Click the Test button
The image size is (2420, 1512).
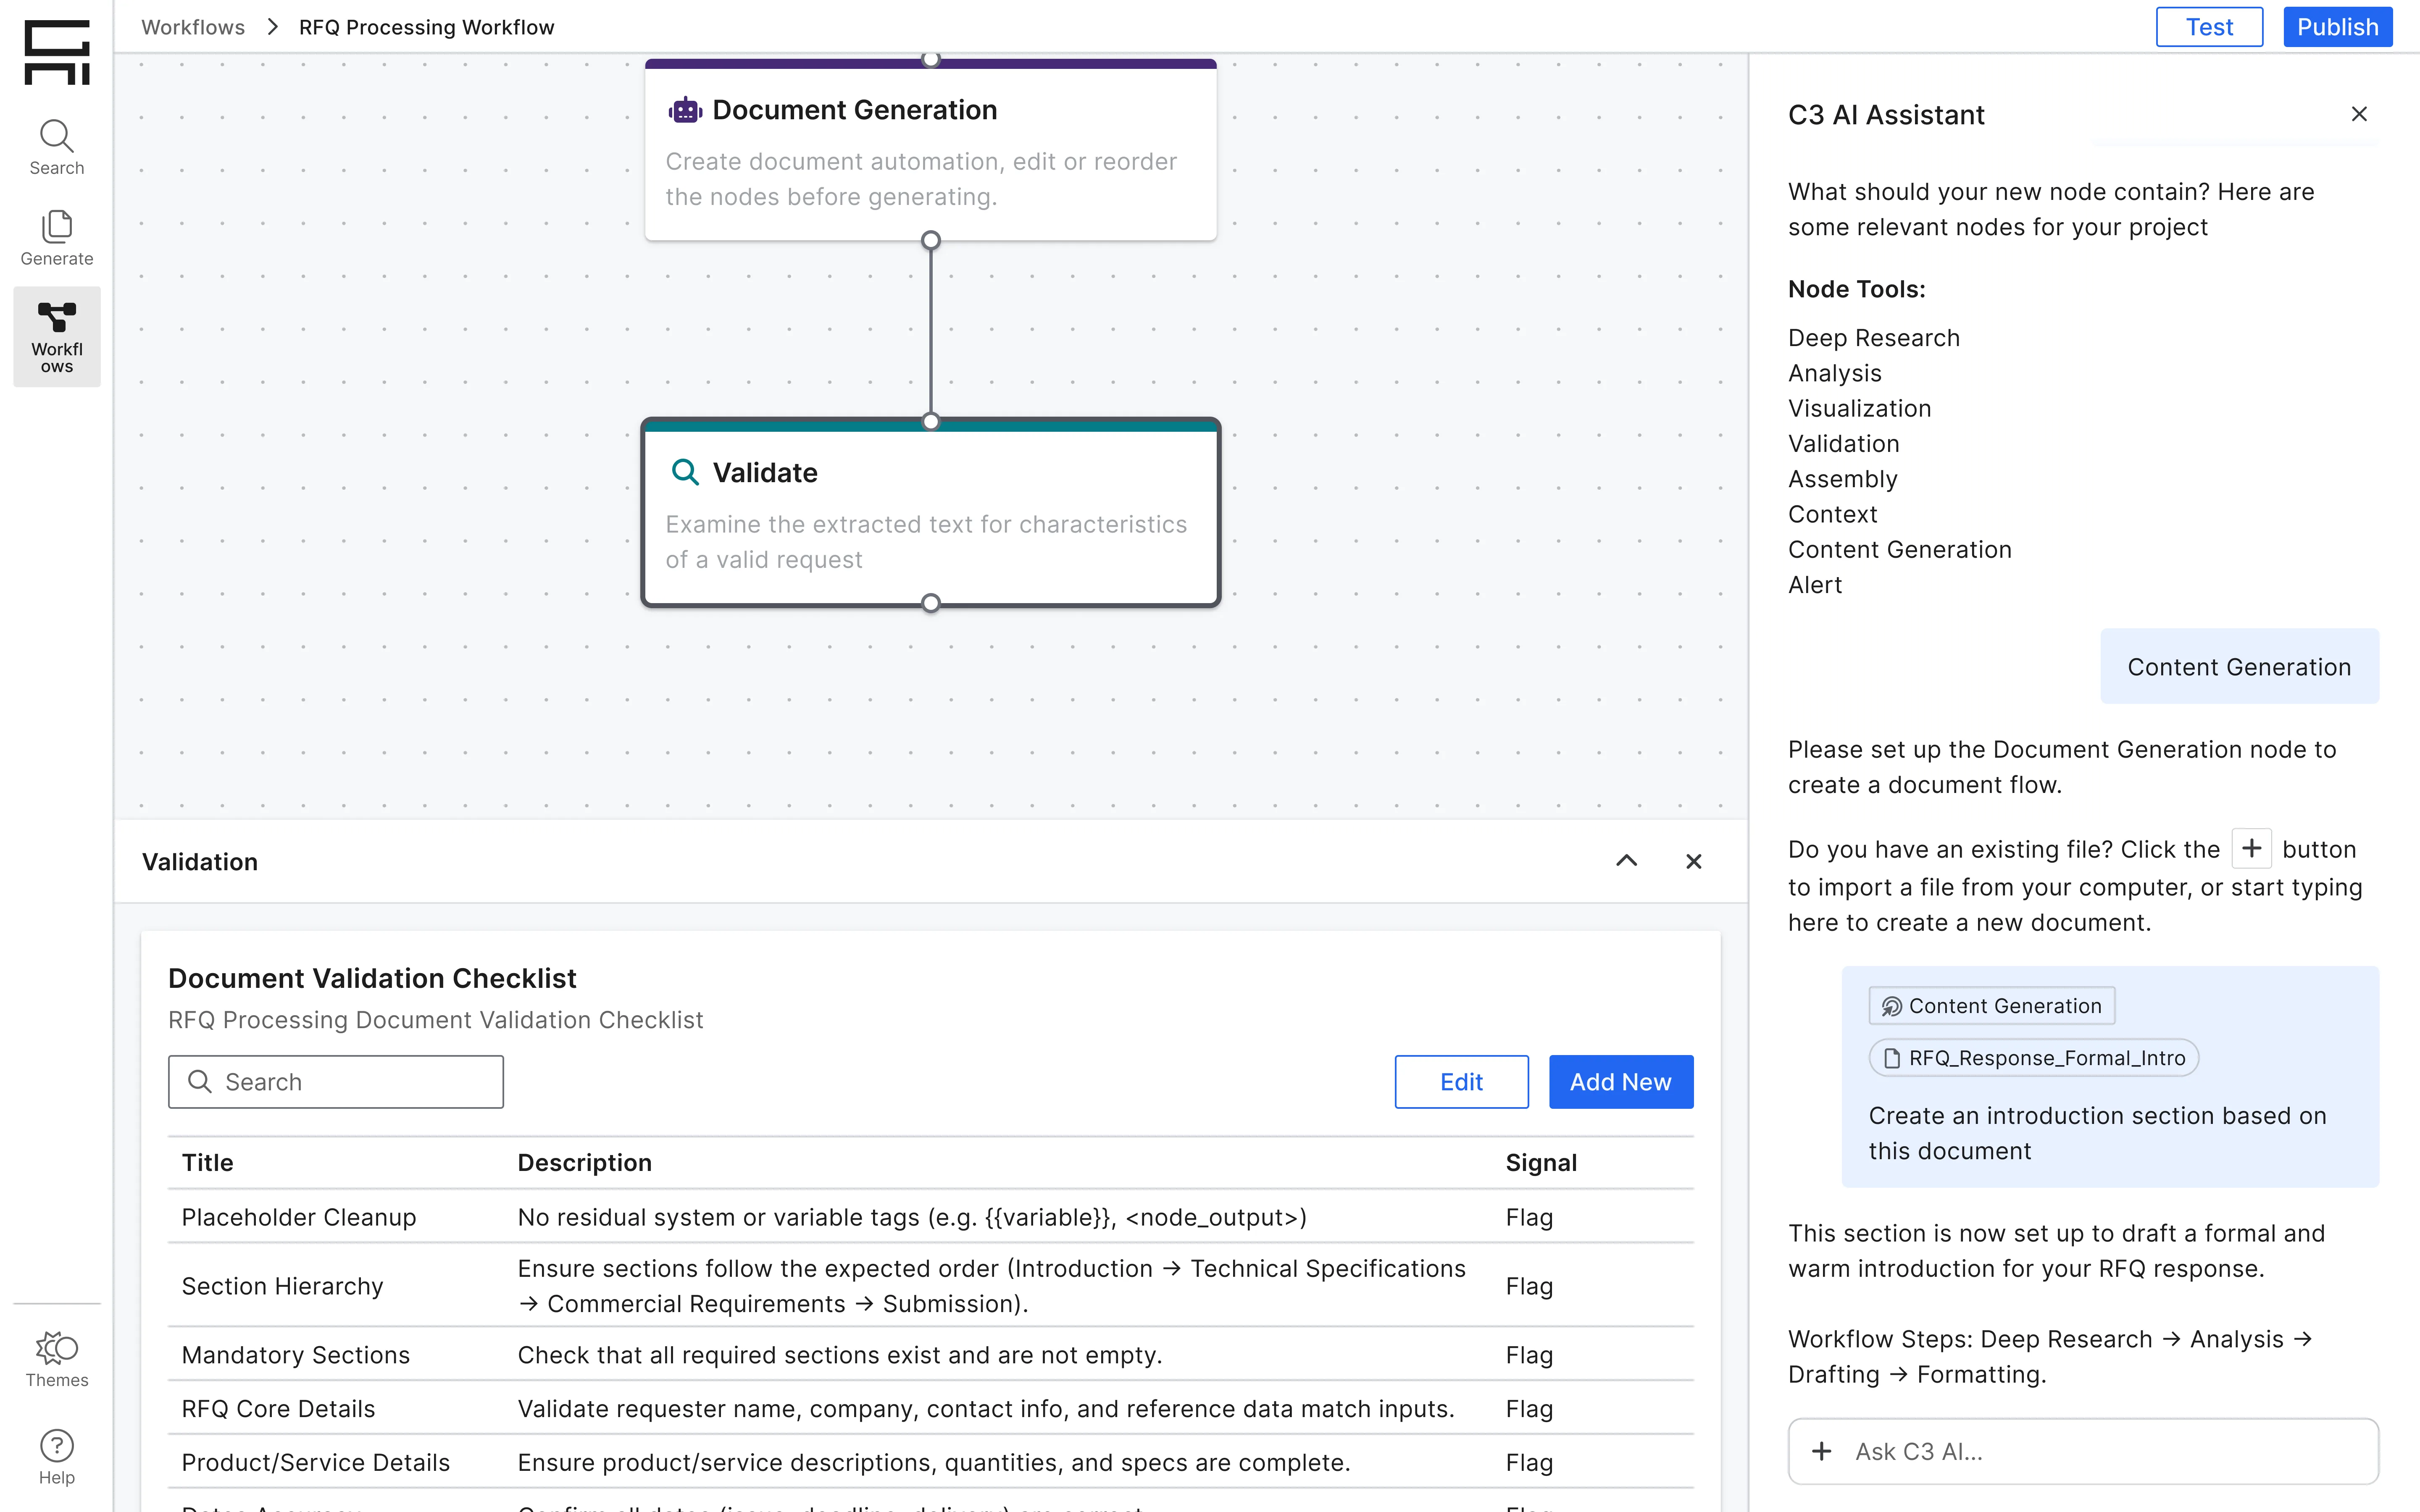[2209, 27]
